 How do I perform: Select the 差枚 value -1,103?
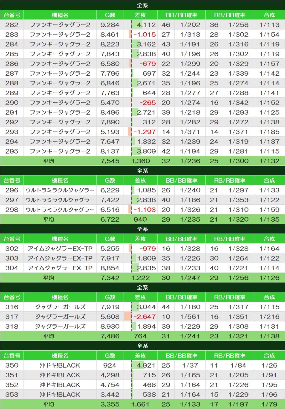pyautogui.click(x=144, y=210)
